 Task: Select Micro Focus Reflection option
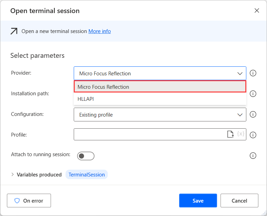click(x=160, y=87)
